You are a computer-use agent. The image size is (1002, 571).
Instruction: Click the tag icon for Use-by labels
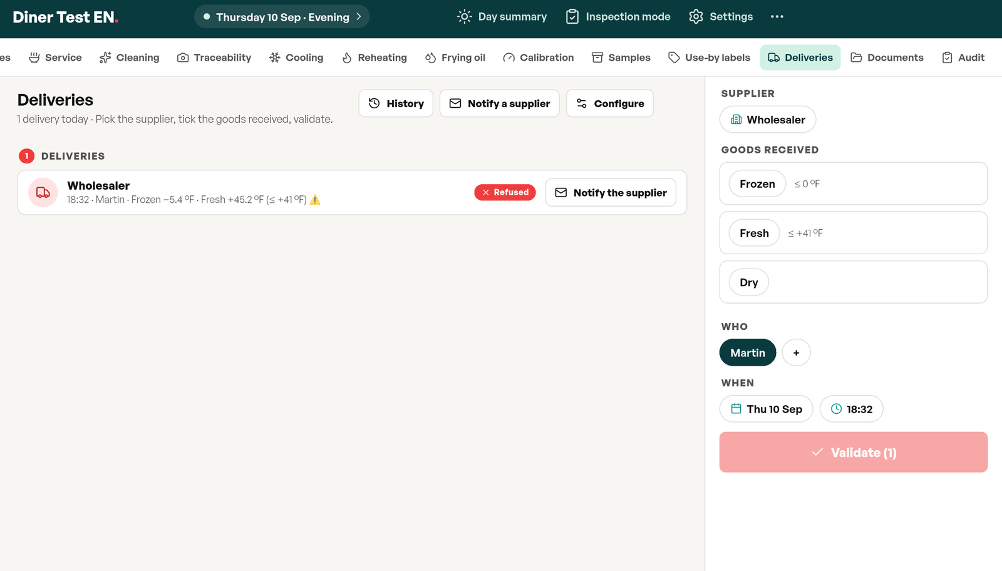tap(674, 58)
